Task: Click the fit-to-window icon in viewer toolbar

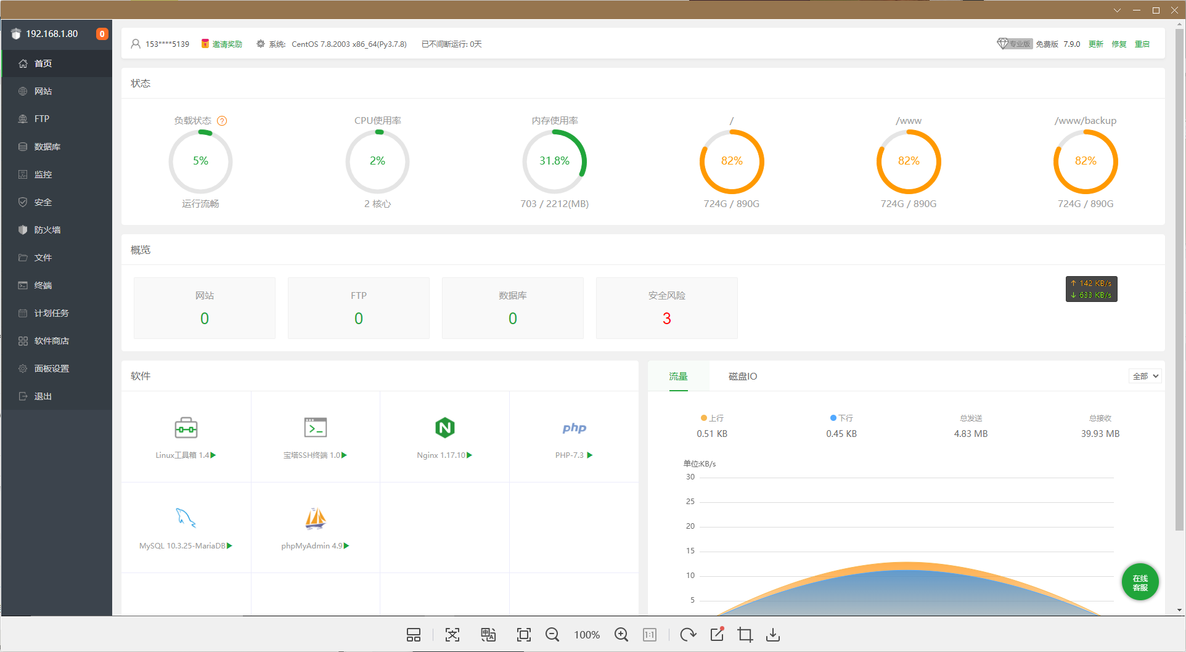Action: 524,635
